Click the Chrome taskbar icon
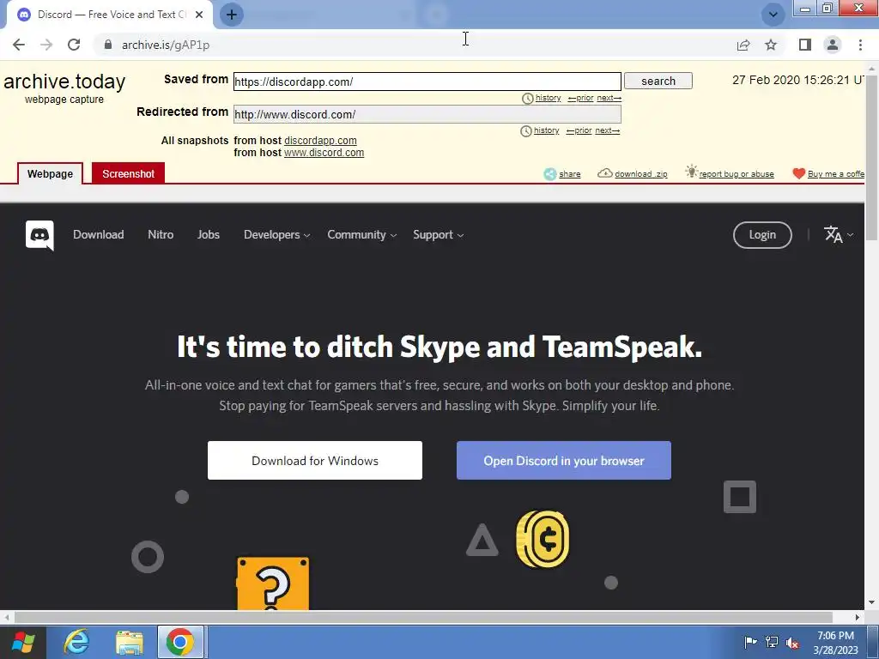This screenshot has width=879, height=659. tap(180, 642)
